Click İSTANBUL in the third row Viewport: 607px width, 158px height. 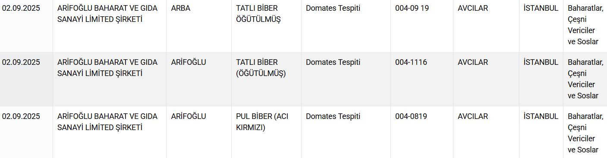[x=541, y=116]
